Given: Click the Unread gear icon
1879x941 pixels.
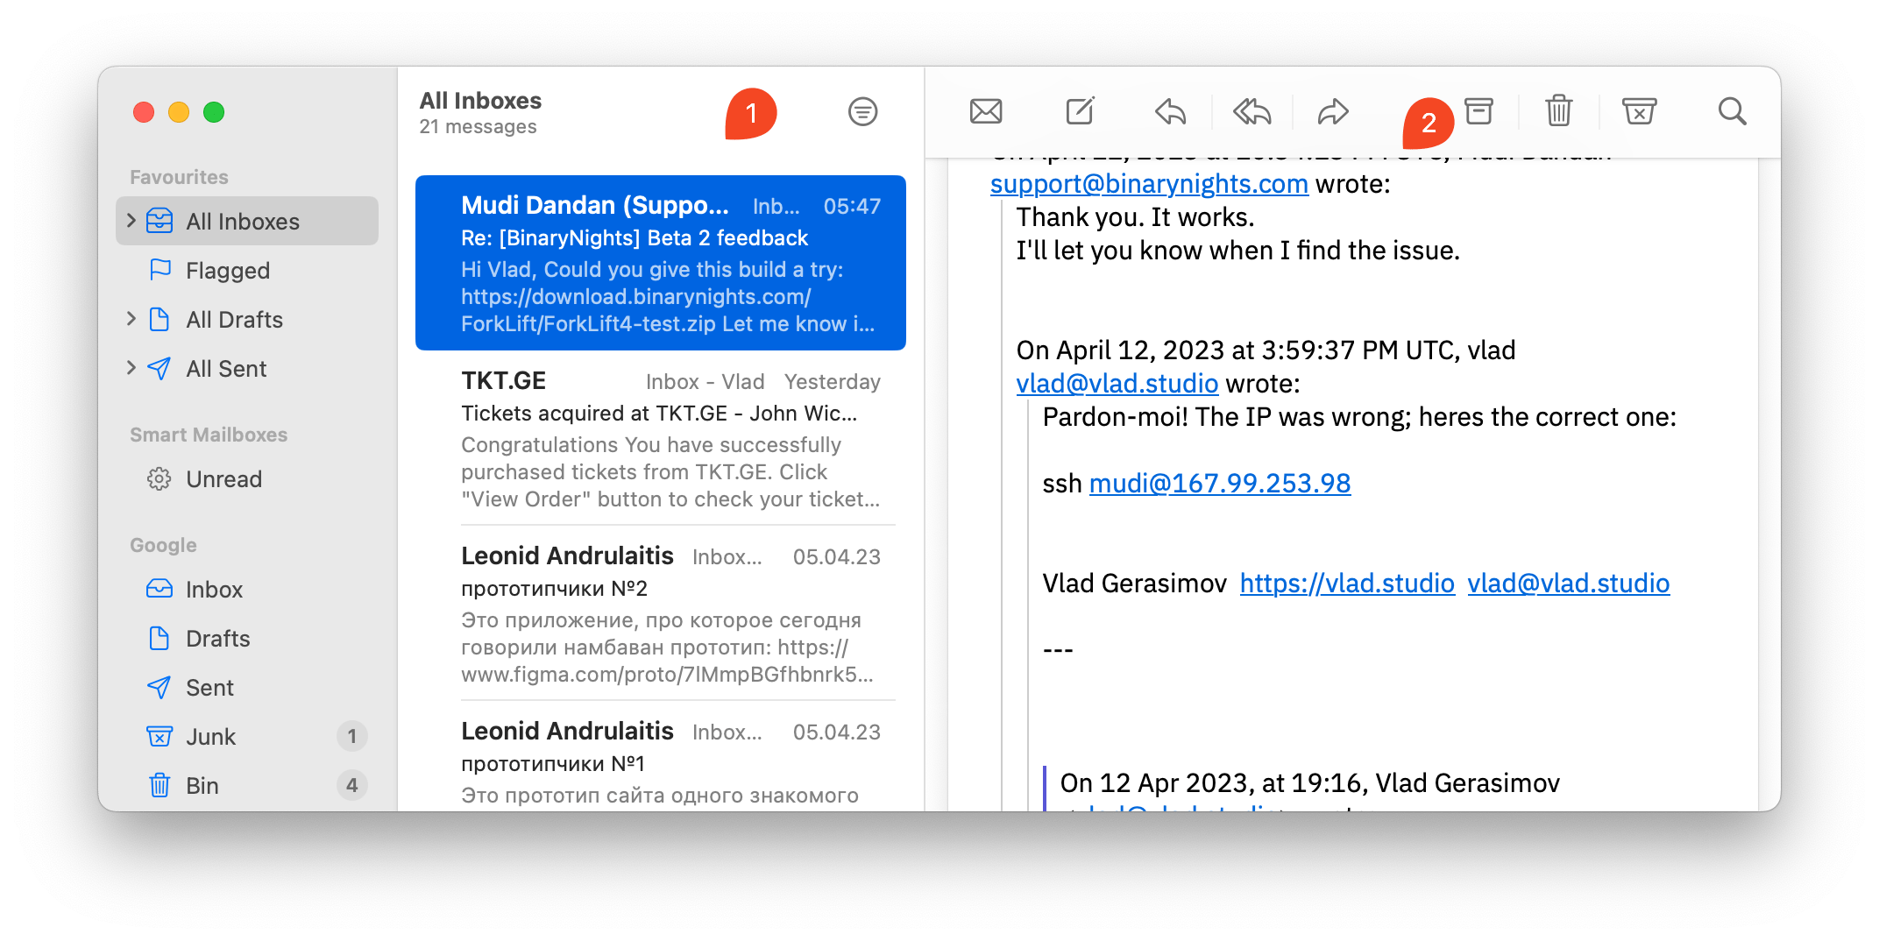Looking at the screenshot, I should tap(160, 478).
